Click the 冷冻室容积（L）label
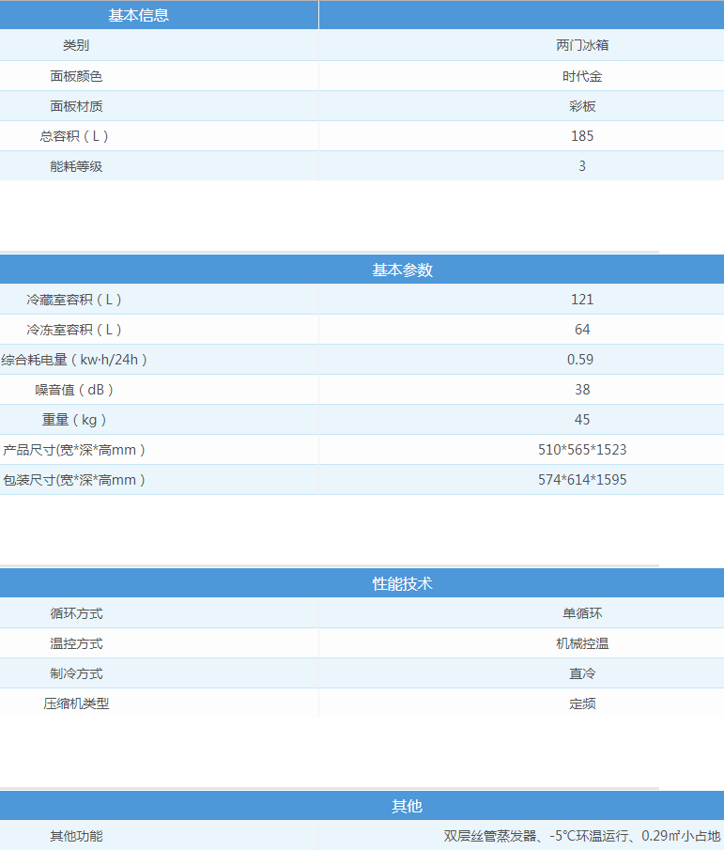The image size is (724, 850). tap(75, 330)
